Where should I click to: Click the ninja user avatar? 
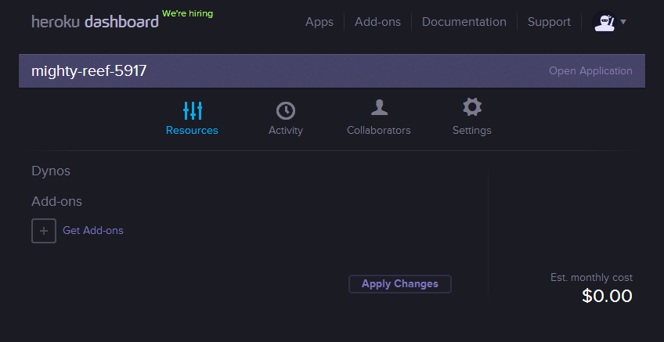tap(604, 22)
